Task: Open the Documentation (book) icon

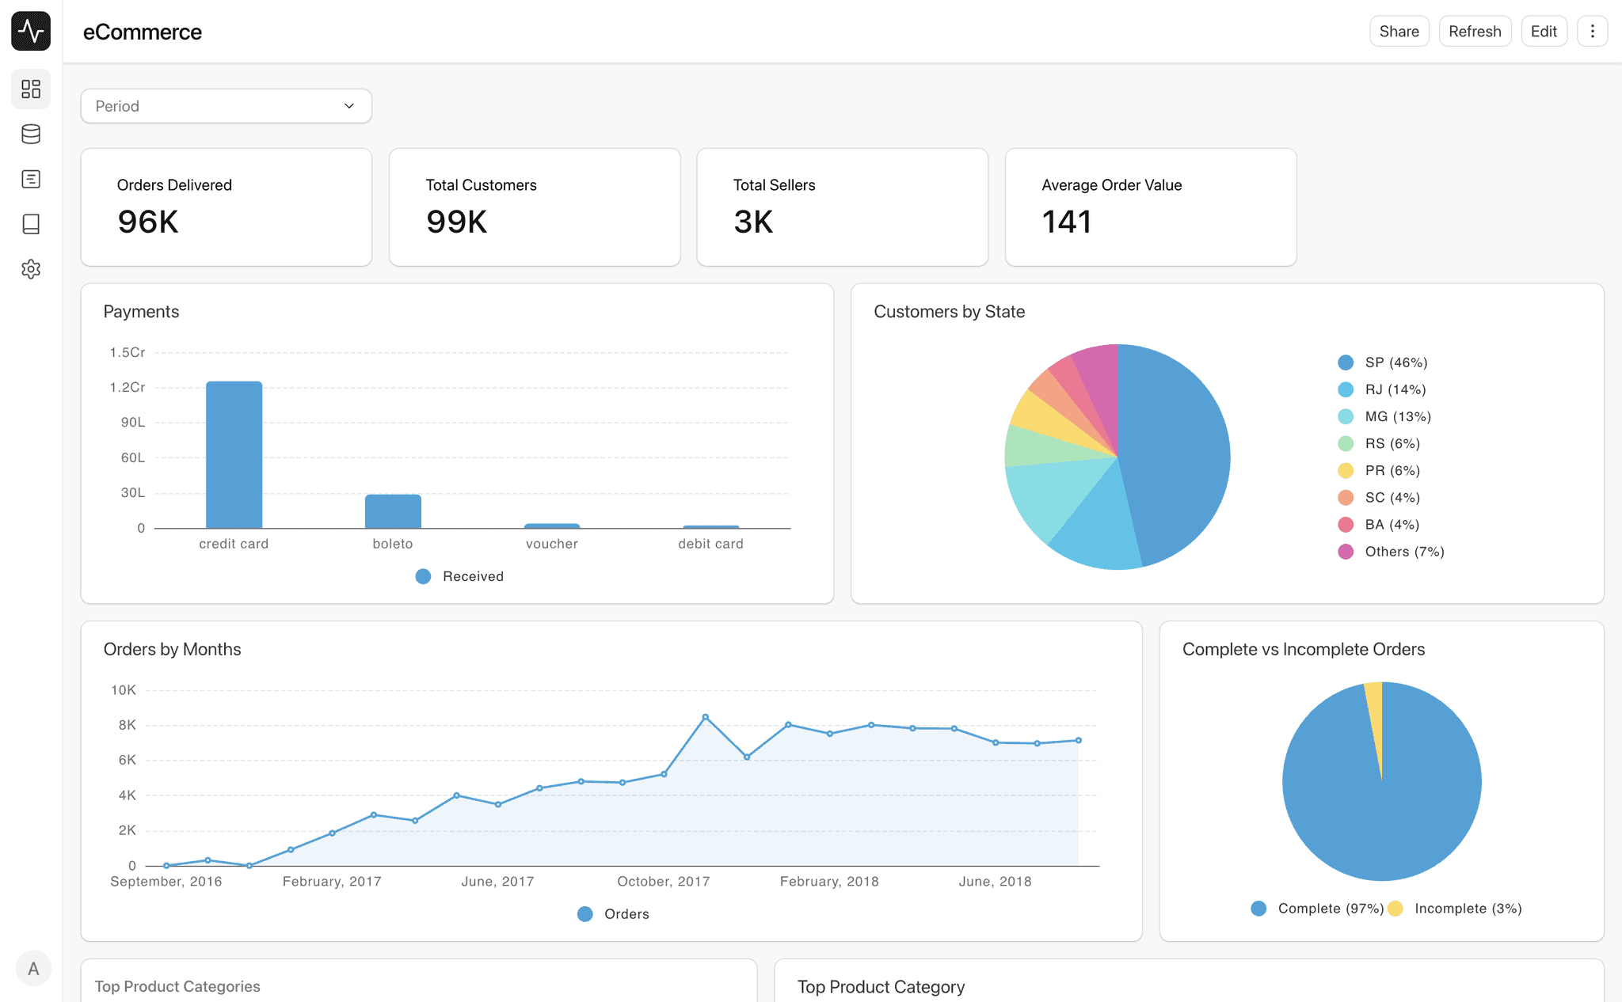Action: tap(31, 224)
